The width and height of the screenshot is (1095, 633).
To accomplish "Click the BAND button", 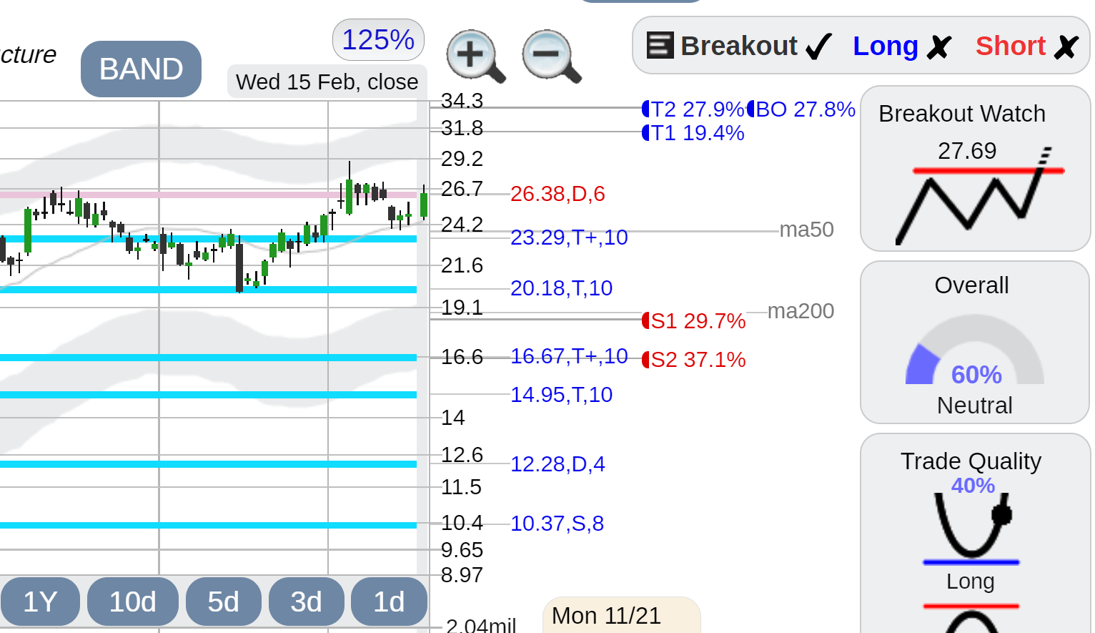I will point(141,69).
